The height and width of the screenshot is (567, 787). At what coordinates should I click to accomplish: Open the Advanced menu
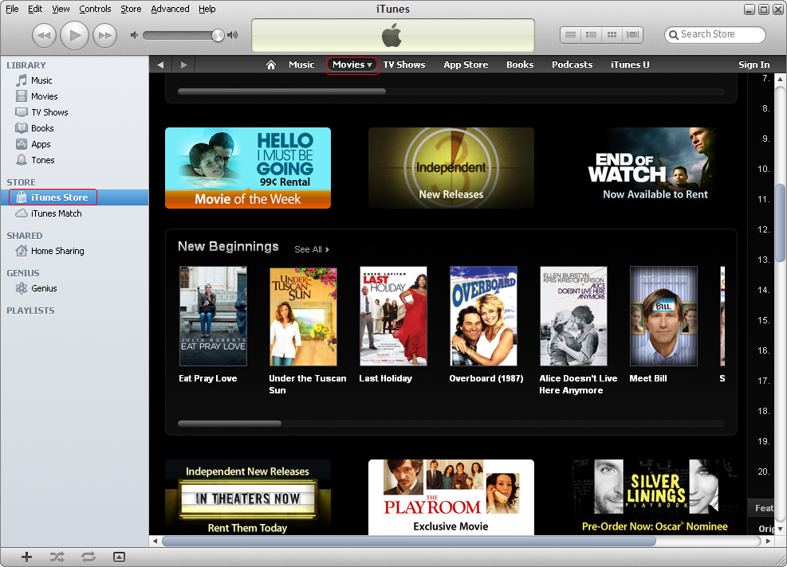[170, 9]
